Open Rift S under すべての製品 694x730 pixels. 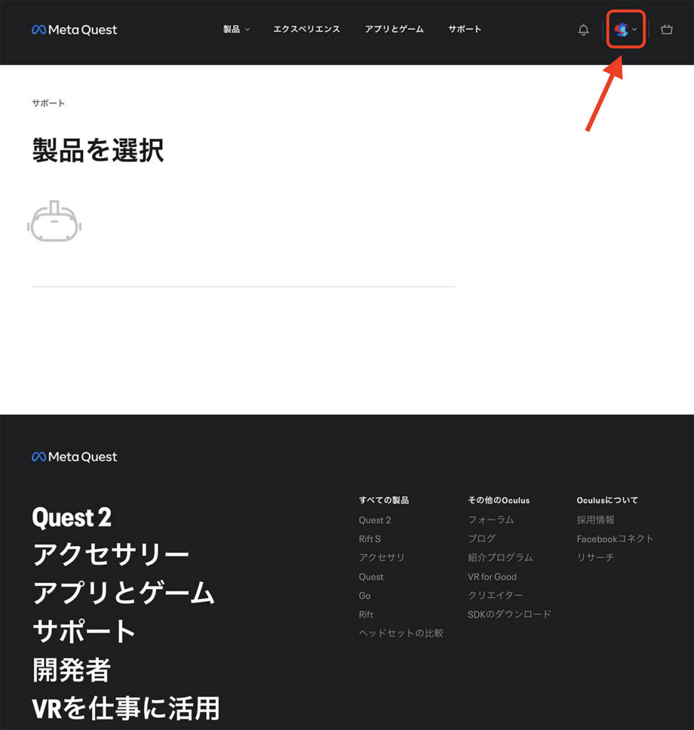(370, 539)
